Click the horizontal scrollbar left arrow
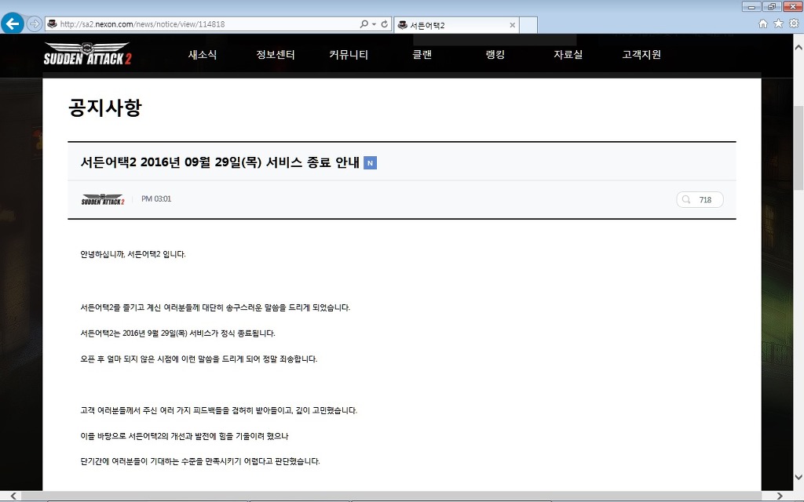 coord(13,496)
